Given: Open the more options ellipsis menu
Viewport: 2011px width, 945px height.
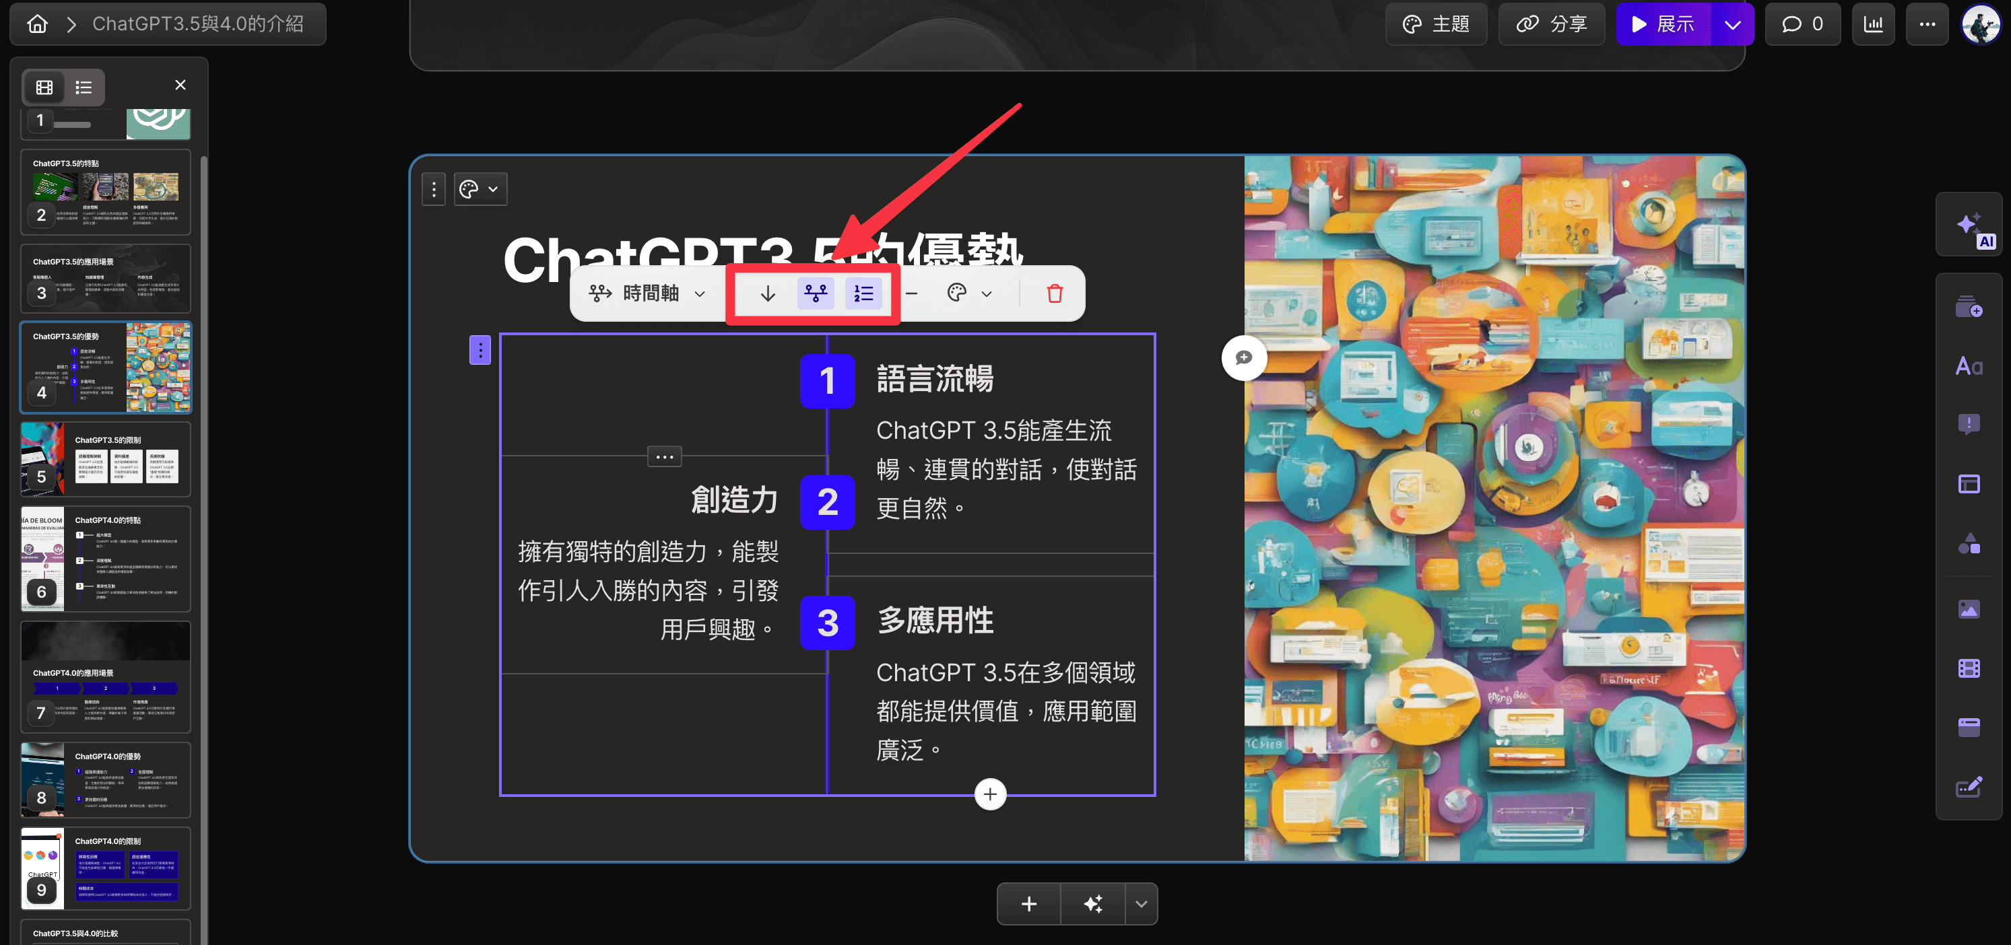Looking at the screenshot, I should click(x=1927, y=24).
